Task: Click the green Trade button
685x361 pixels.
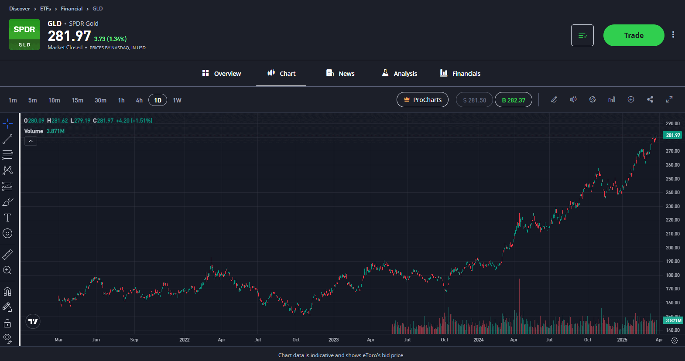Action: coord(634,35)
